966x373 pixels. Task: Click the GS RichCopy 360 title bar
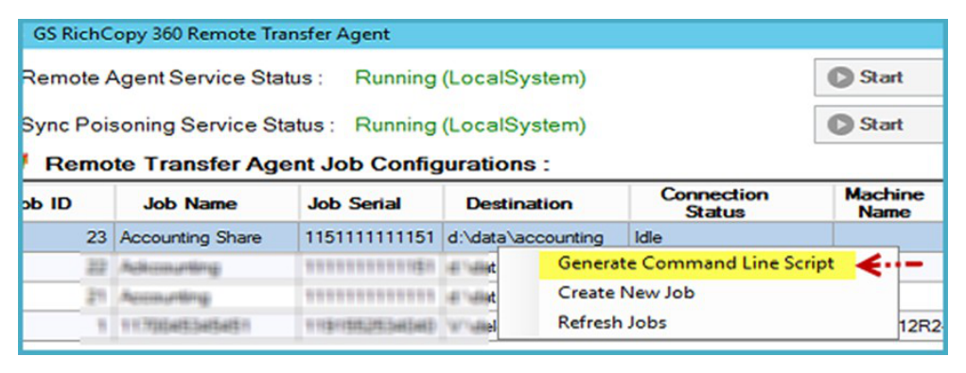483,34
